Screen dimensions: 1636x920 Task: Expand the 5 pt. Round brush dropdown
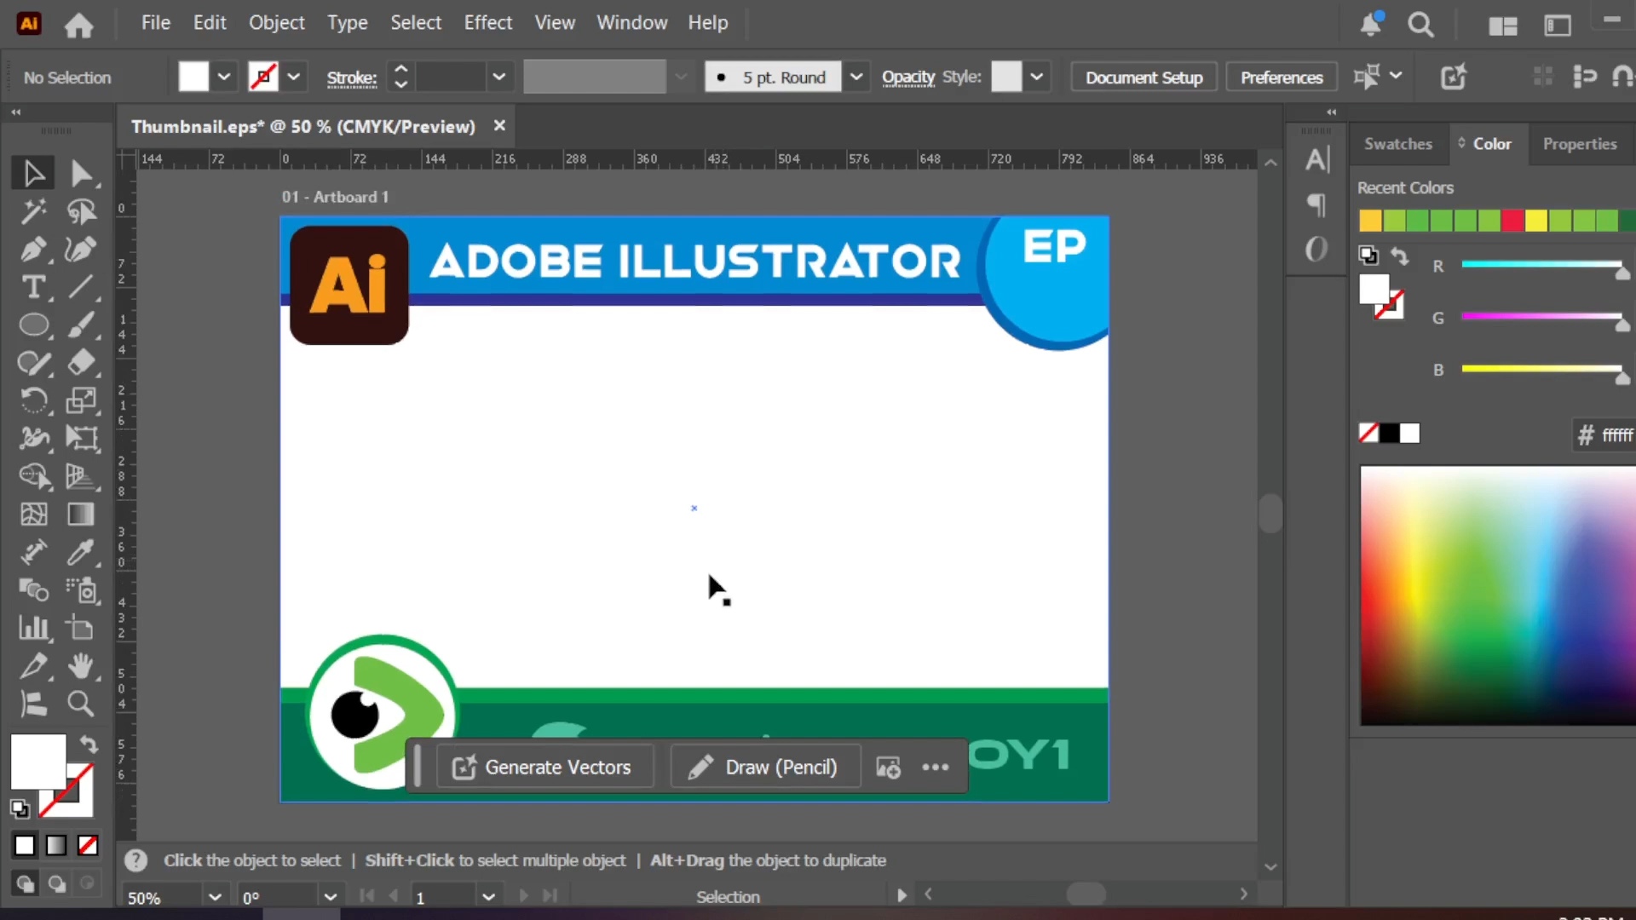(x=856, y=77)
